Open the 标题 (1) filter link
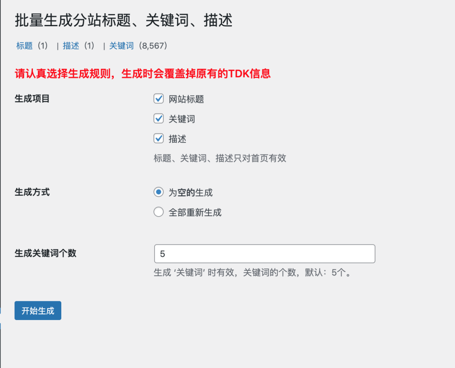The width and height of the screenshot is (455, 368). 24,46
